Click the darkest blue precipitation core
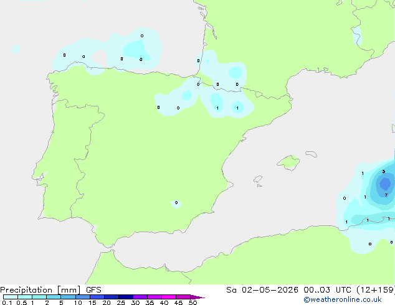 (x=385, y=184)
